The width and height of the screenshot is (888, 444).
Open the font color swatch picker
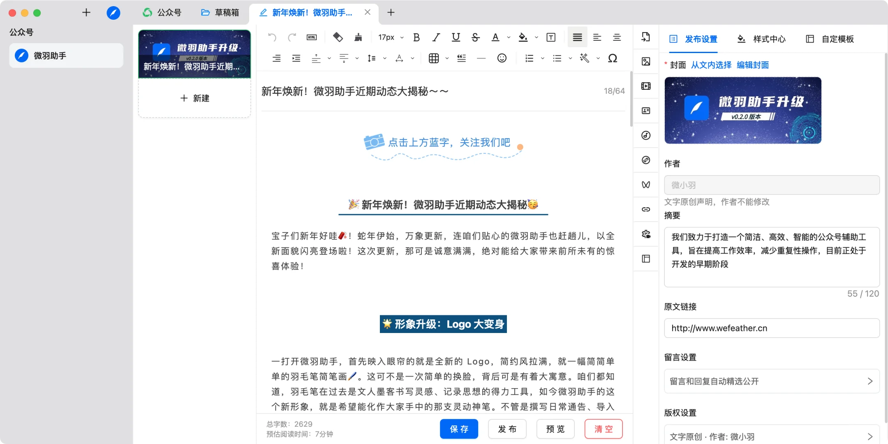[x=508, y=37]
